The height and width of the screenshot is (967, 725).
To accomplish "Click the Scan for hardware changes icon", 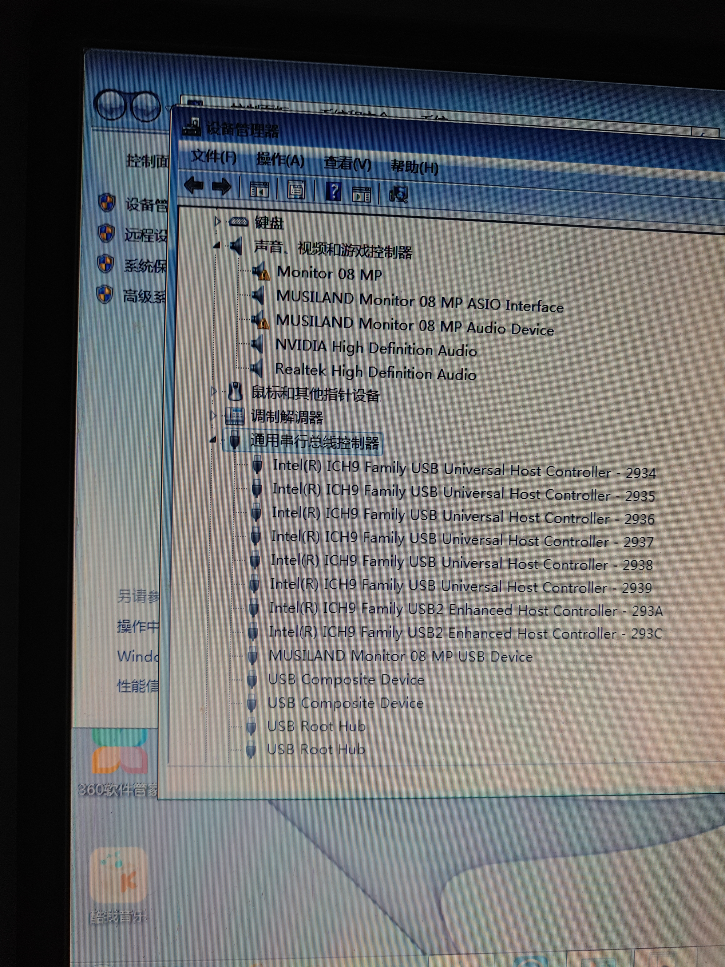I will coord(398,194).
